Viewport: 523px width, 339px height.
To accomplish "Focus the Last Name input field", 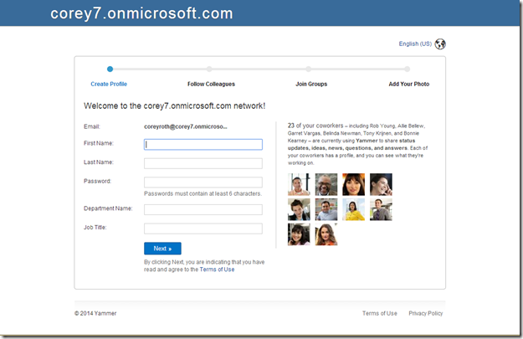I will [203, 163].
